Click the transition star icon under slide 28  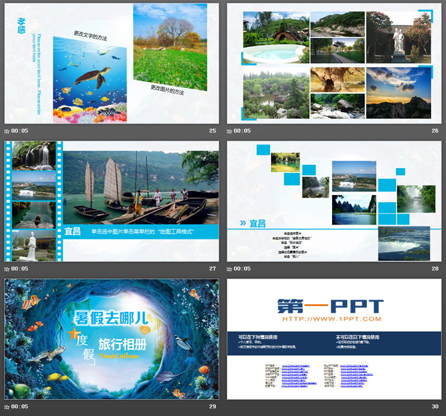pyautogui.click(x=230, y=269)
